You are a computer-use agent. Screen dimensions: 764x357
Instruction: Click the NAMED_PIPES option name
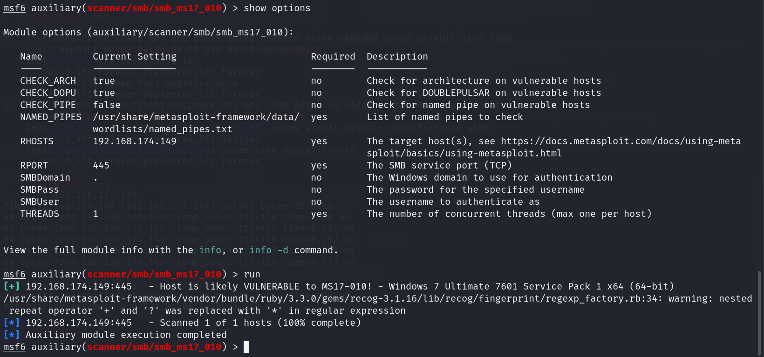point(51,117)
